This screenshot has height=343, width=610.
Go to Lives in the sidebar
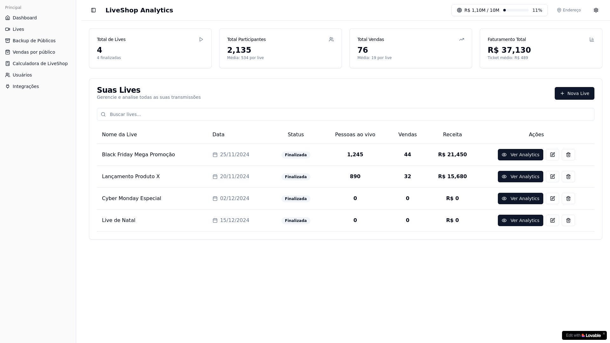38,29
